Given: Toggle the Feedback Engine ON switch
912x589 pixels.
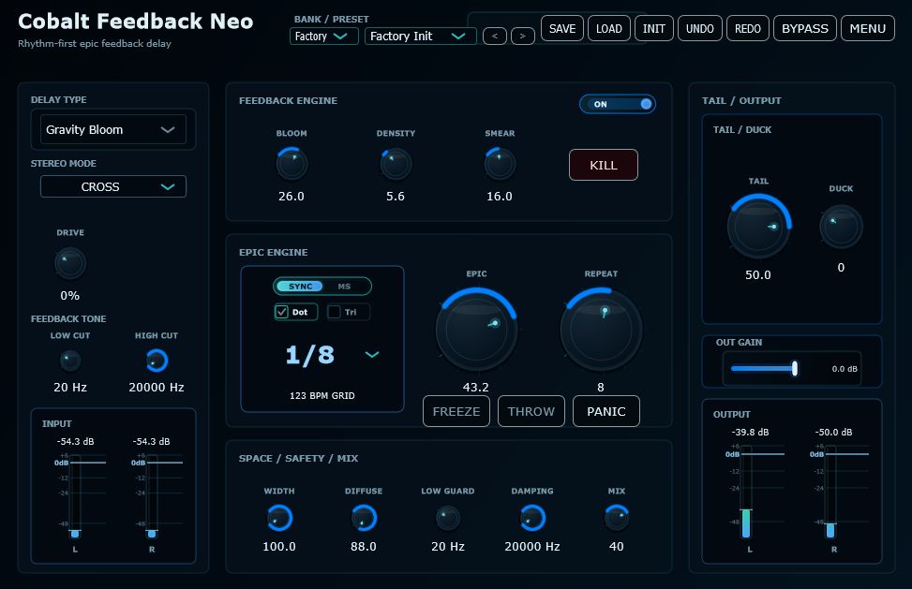Looking at the screenshot, I should tap(617, 104).
